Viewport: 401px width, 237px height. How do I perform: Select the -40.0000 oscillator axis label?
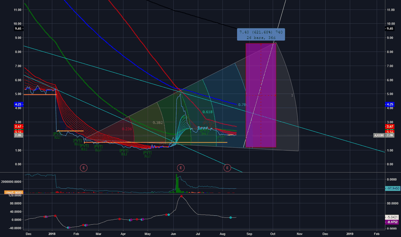[15, 228]
